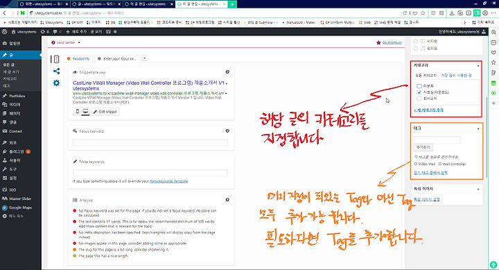Viewport: 499px width, 270px height.
Task: Remove the Wall Controller tag
Action: (x=440, y=164)
